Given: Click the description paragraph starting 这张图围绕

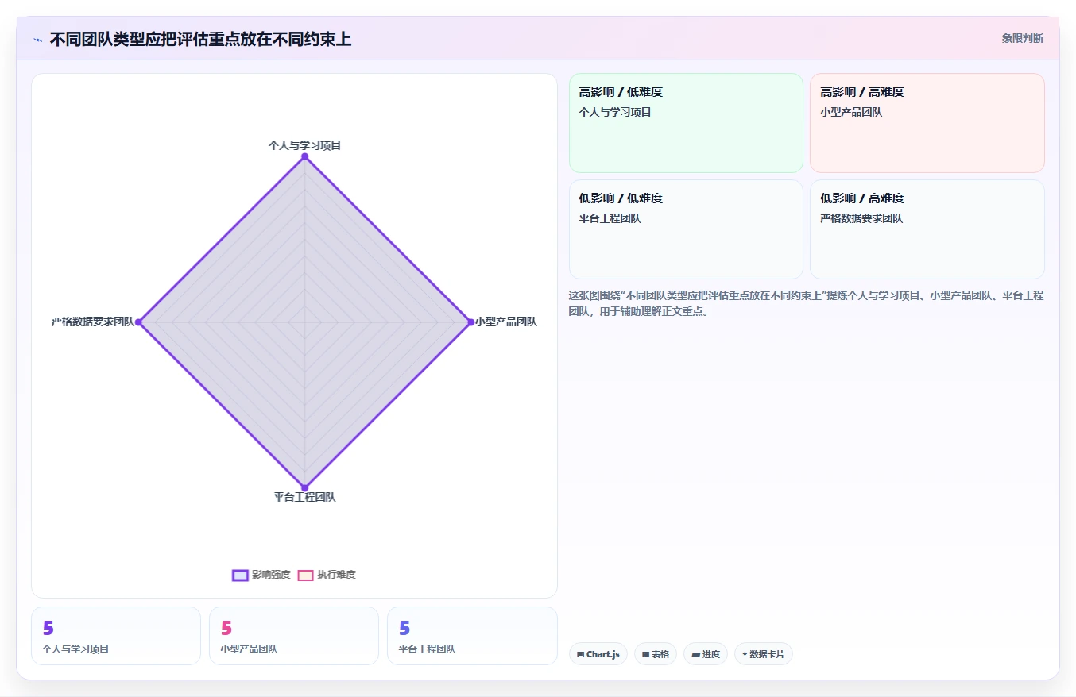Looking at the screenshot, I should point(806,303).
